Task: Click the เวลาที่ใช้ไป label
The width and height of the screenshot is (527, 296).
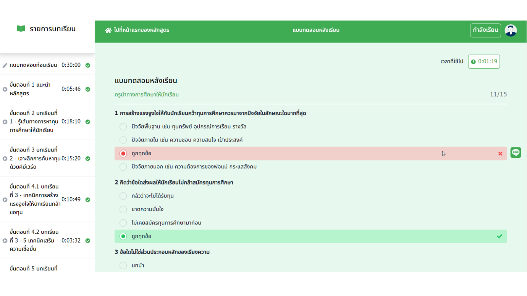Action: click(x=452, y=62)
